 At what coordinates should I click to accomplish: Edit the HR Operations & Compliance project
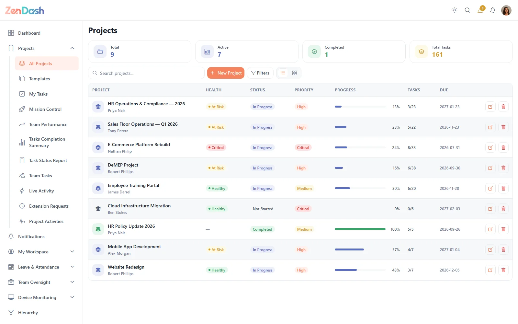point(490,107)
